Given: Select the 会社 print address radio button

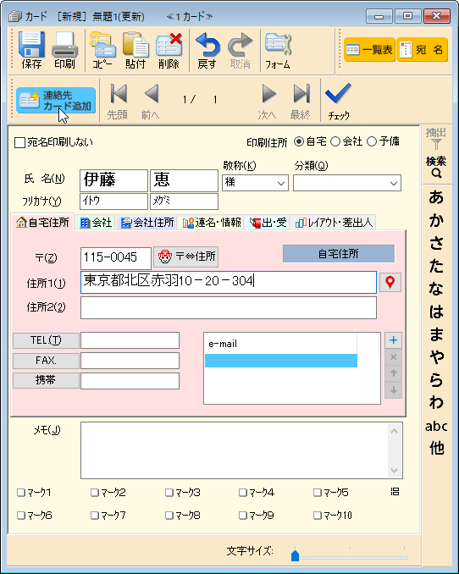Looking at the screenshot, I should click(x=335, y=141).
